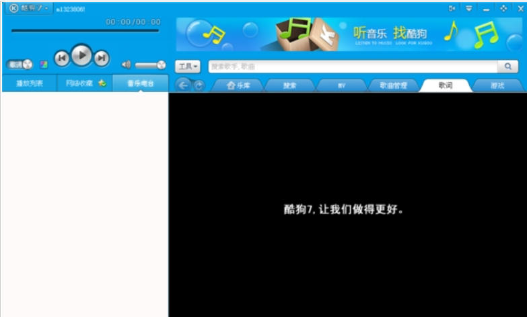This screenshot has height=317, width=527.
Task: Open the MV tab
Action: pos(341,85)
